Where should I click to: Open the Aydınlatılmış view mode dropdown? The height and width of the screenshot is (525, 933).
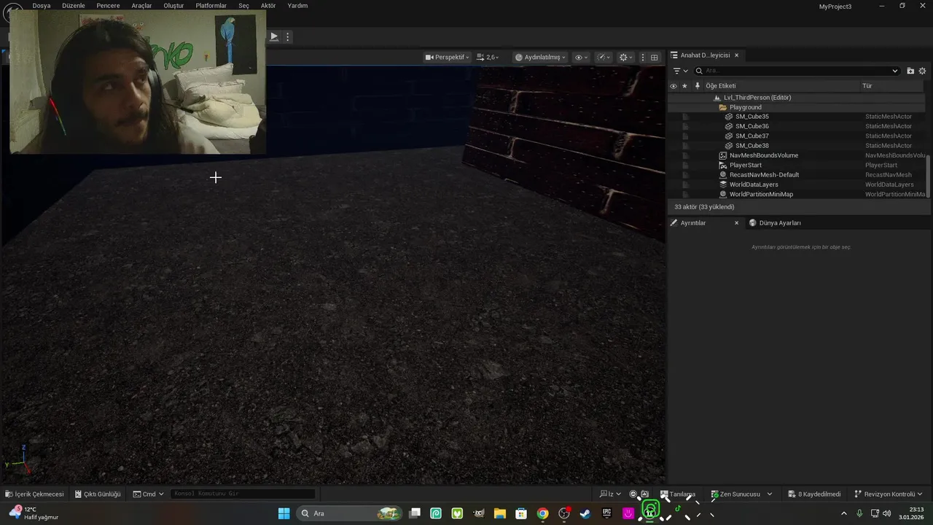[540, 57]
